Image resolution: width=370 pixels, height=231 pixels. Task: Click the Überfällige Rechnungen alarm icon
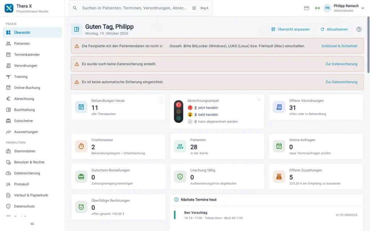point(81,207)
